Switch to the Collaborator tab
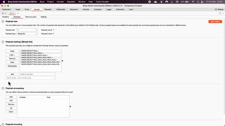The height and width of the screenshot is (126, 225). pos(60,9)
